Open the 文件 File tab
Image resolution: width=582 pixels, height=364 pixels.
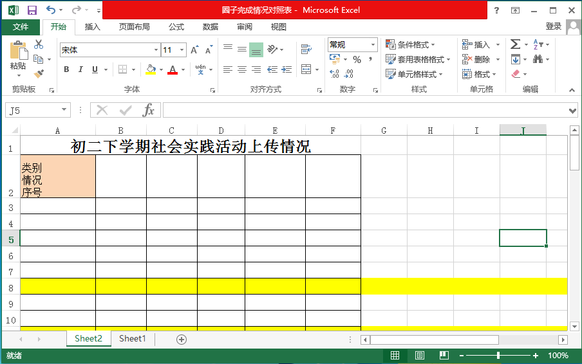click(x=21, y=26)
